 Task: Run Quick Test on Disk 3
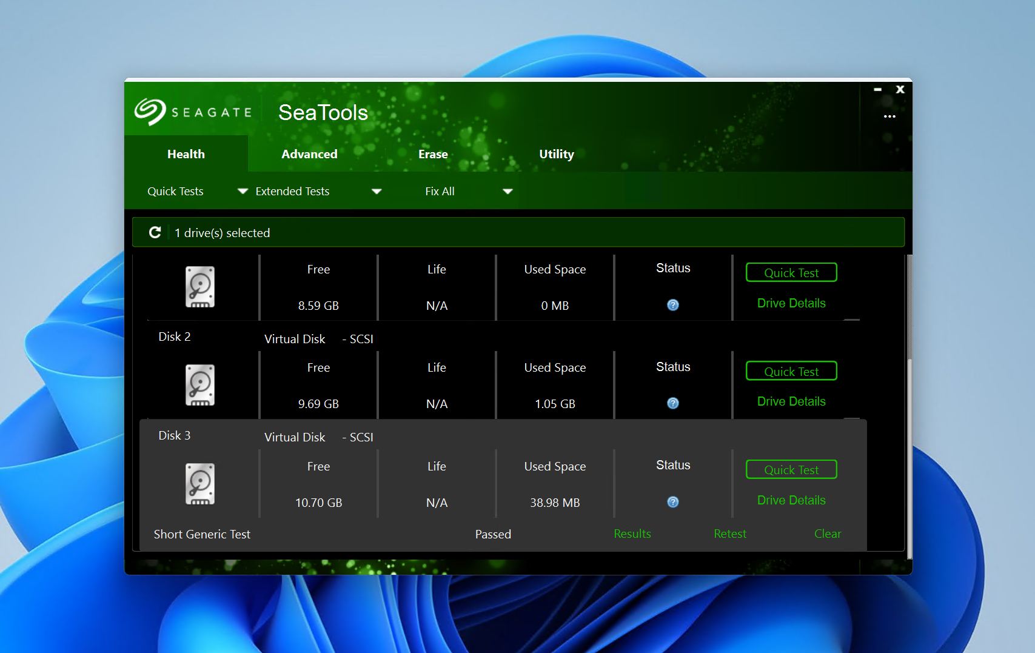791,470
